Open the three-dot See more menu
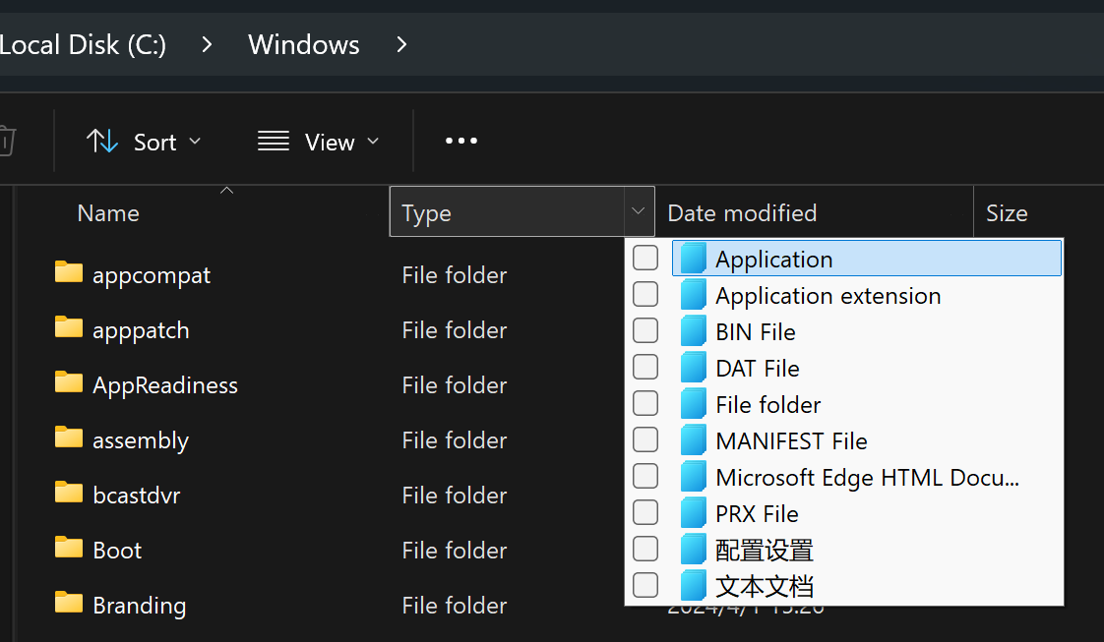Viewport: 1104px width, 642px height. 460,142
